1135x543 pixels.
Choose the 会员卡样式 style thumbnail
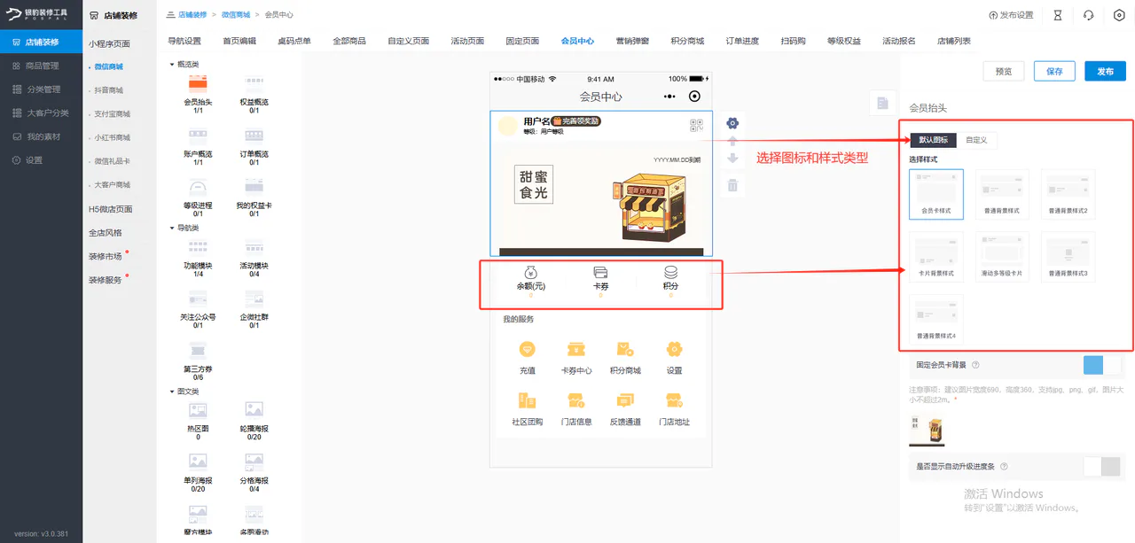936,194
